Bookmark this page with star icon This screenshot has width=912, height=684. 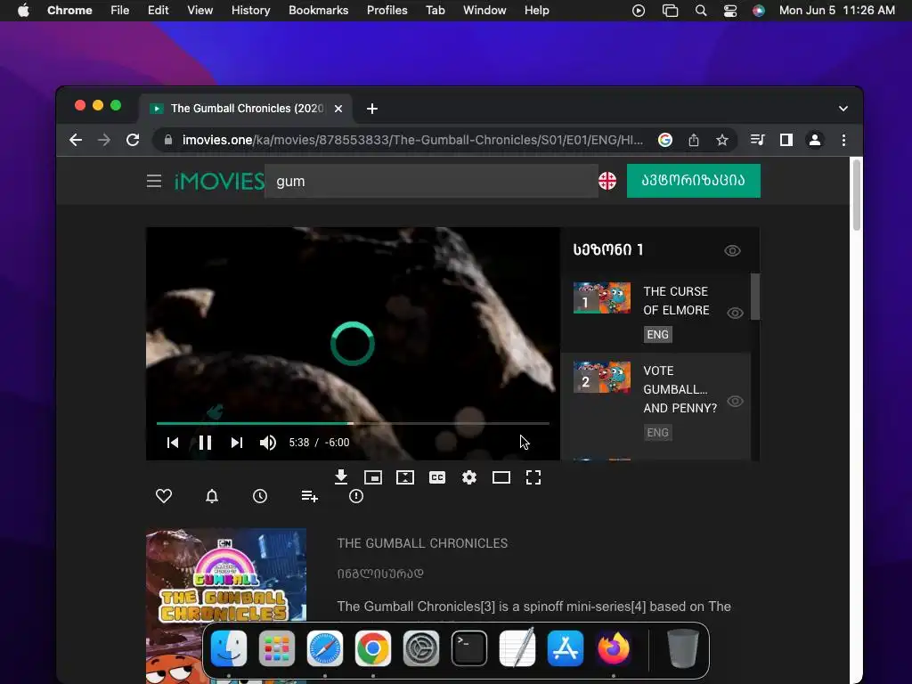click(721, 140)
